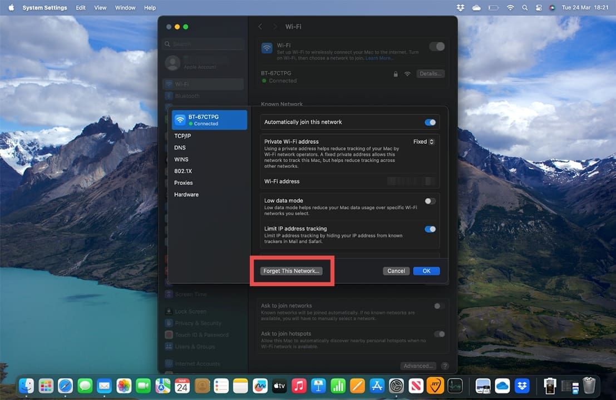This screenshot has height=400, width=616.
Task: Switch to the Proxies pane
Action: [x=184, y=183]
